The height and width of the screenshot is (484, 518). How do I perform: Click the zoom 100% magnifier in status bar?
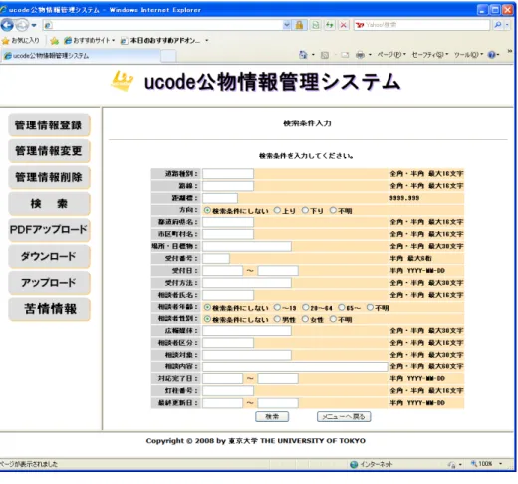pos(474,464)
